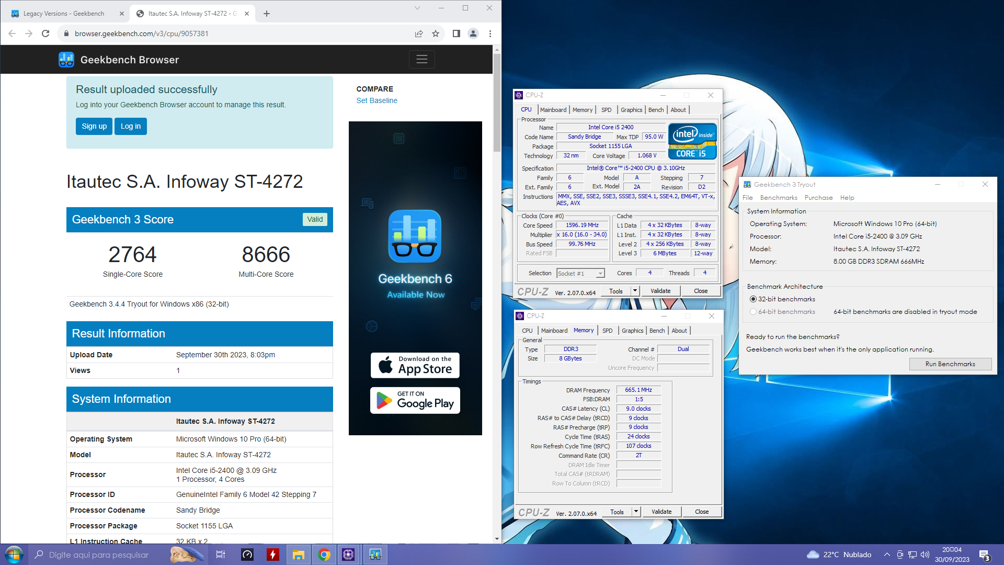Open the Benchmarks menu in Geekbench 3
Viewport: 1004px width, 565px height.
(779, 198)
